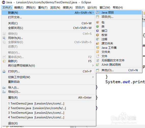Click the Eclipse logo in title bar
The image size is (145, 128).
[4, 2]
